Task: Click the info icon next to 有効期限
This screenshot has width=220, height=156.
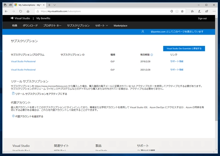Action: click(152, 55)
